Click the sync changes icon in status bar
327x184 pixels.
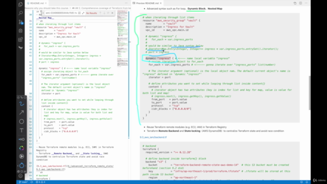[32, 182]
